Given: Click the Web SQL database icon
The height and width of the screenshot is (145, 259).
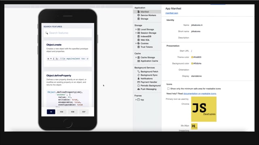Looking at the screenshot, I should (x=138, y=40).
